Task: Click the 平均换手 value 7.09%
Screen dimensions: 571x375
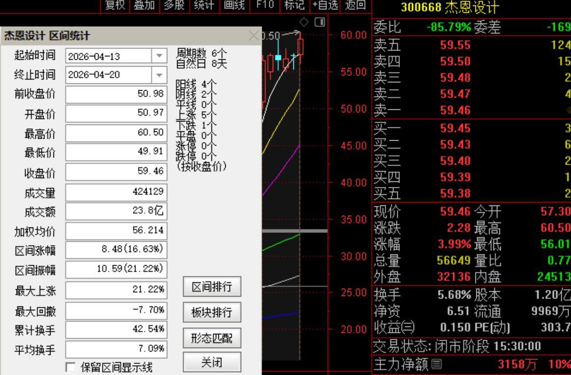Action: (116, 349)
